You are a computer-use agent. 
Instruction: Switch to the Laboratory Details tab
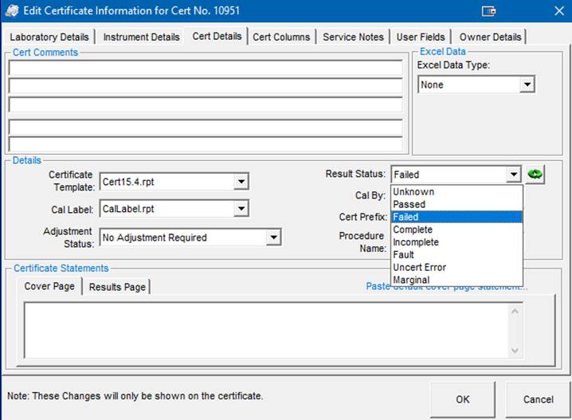[49, 37]
